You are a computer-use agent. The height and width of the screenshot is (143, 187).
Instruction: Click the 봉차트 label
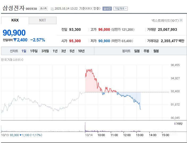pyautogui.click(x=126, y=51)
